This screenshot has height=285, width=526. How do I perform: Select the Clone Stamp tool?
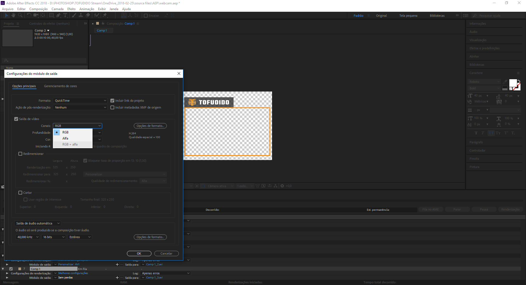(81, 15)
